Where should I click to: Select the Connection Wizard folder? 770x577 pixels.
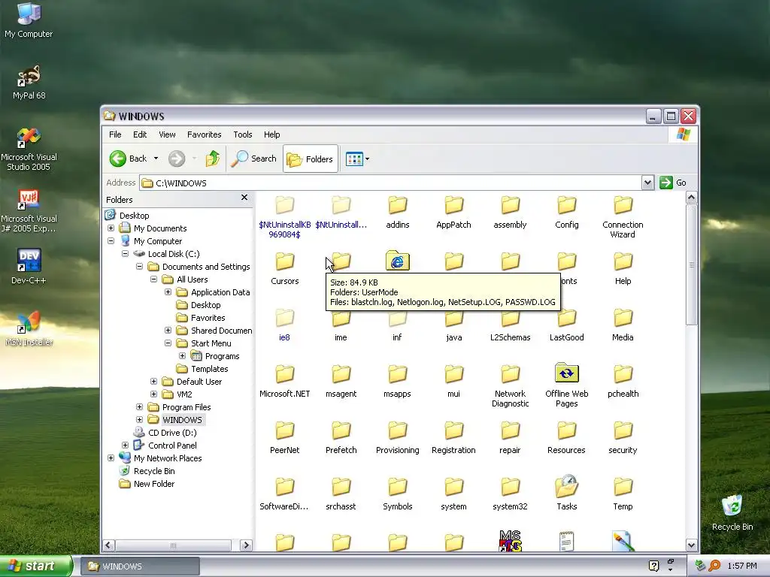point(623,217)
